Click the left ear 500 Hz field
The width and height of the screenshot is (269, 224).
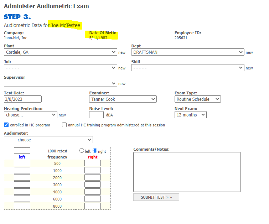(22, 163)
